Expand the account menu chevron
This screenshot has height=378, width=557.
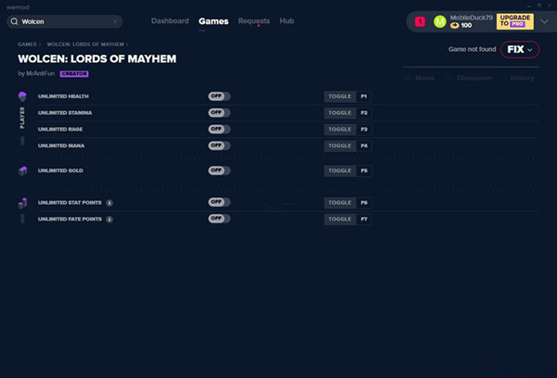[544, 21]
